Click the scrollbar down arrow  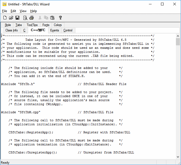pos(178,157)
